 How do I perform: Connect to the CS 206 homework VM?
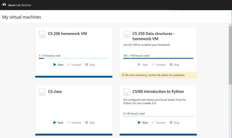[74, 65]
